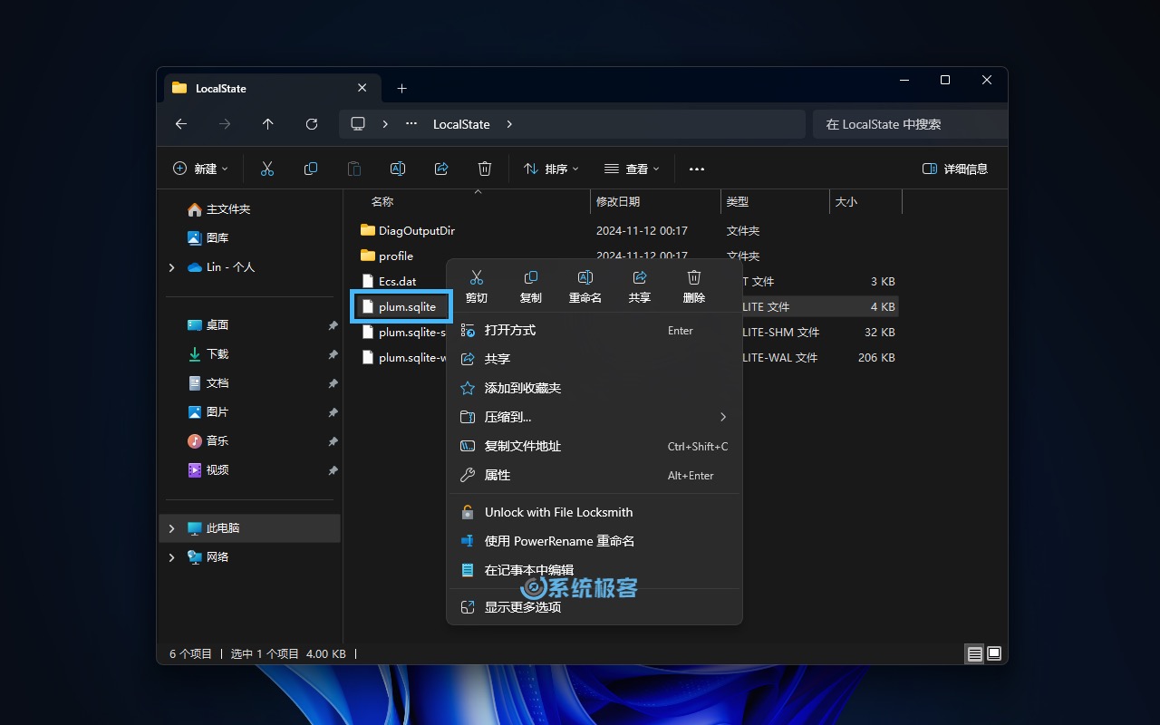1160x725 pixels.
Task: Open 文档 in the navigation pane
Action: tap(208, 383)
